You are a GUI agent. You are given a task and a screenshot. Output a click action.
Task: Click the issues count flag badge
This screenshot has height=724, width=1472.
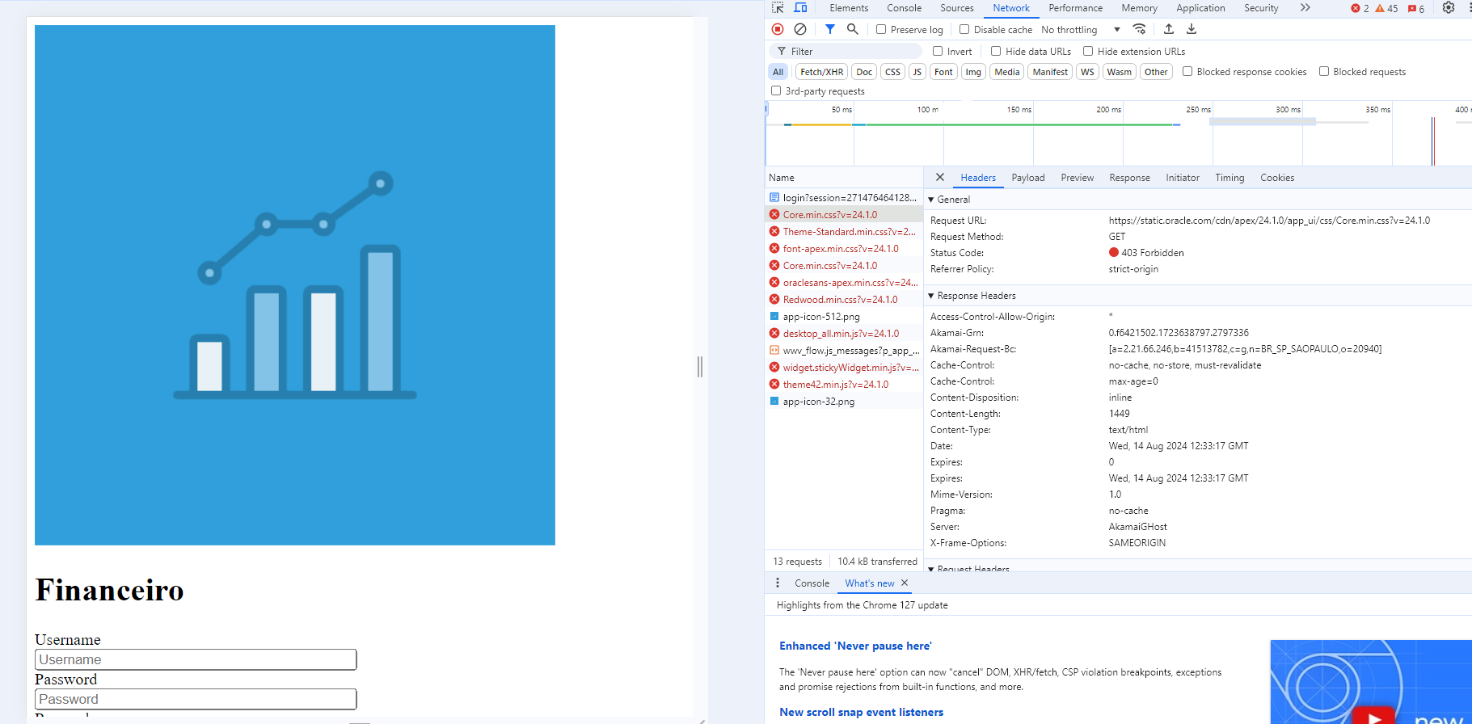pyautogui.click(x=1416, y=8)
